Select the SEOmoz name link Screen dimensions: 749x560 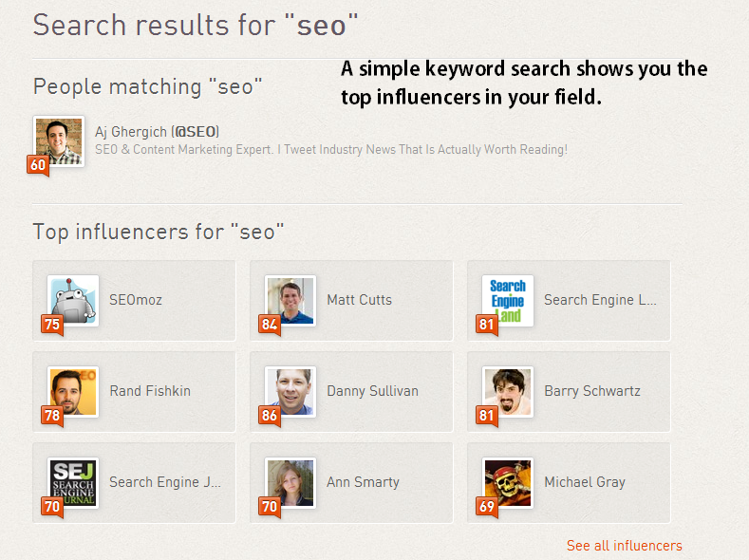(x=136, y=300)
